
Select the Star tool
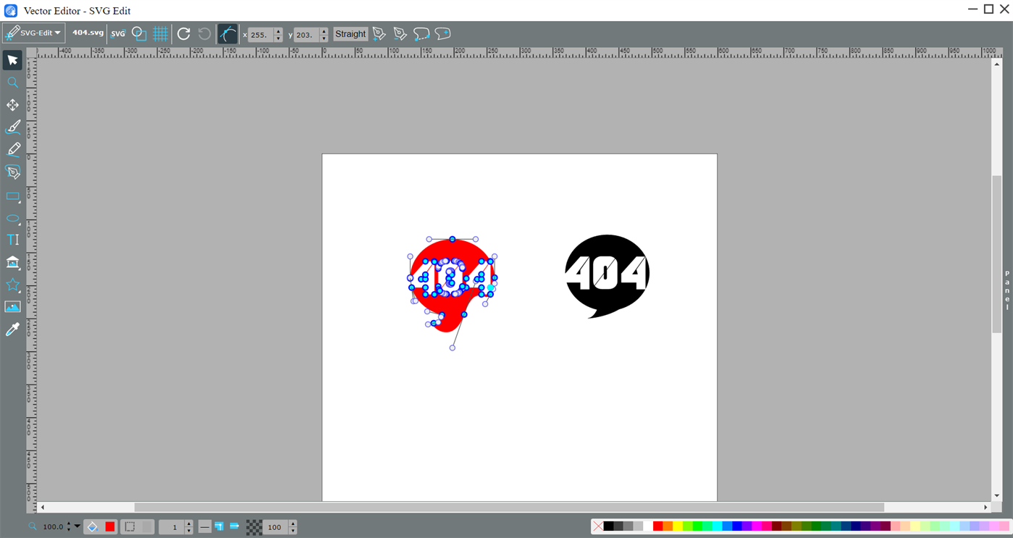coord(12,285)
